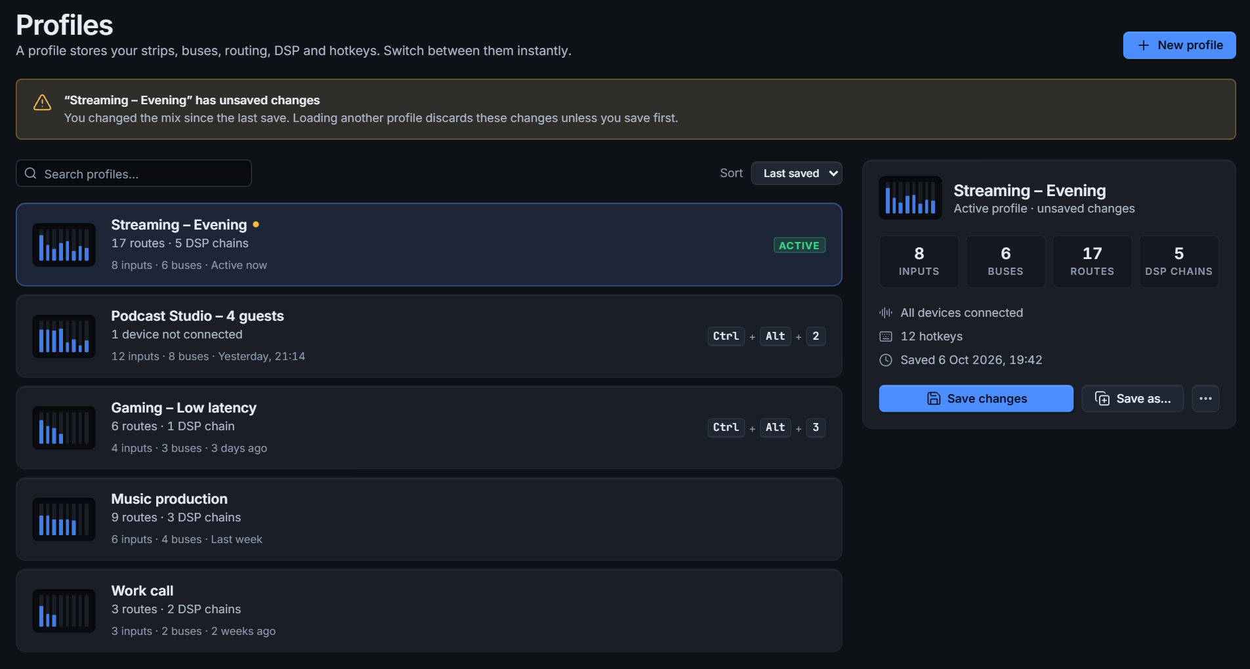The height and width of the screenshot is (669, 1250).
Task: Click the unsaved-changes orange dot beside Streaming – Evening
Action: point(256,224)
